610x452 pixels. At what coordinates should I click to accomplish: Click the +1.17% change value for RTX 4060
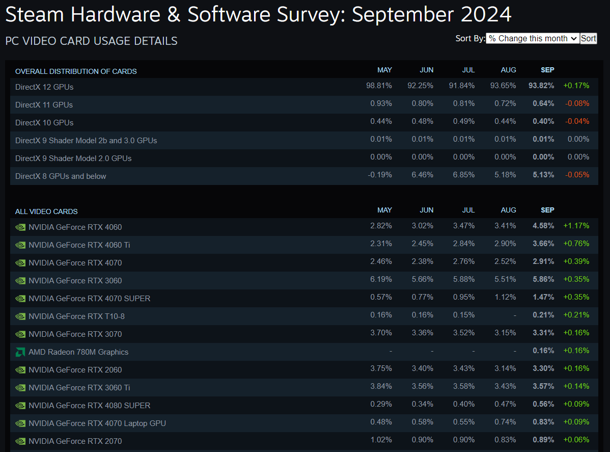click(x=576, y=227)
